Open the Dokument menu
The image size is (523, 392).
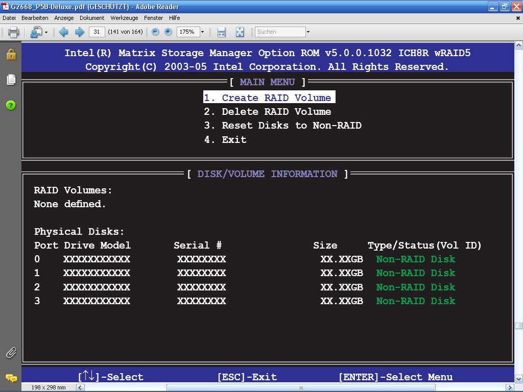coord(92,18)
